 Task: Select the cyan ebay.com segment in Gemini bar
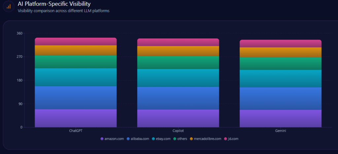(x=280, y=79)
